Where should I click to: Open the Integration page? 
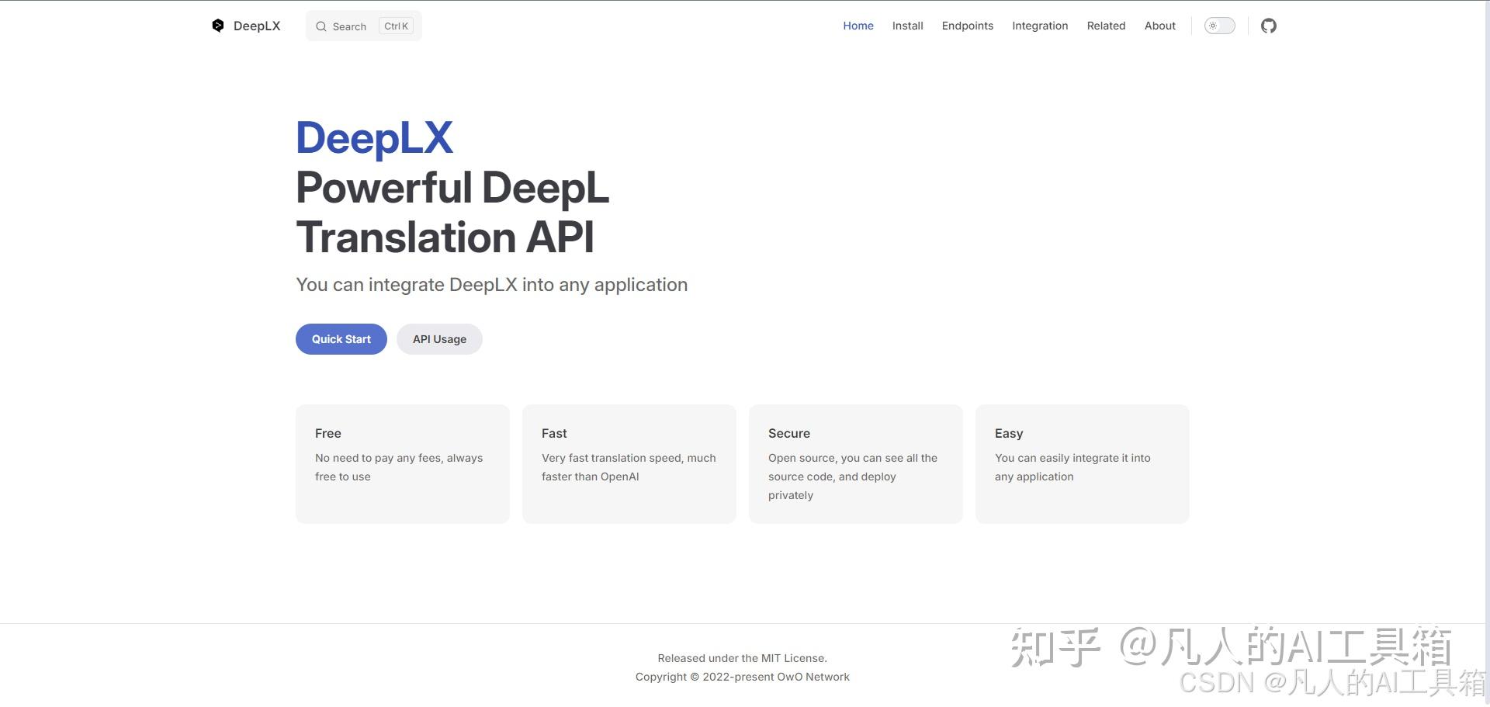click(x=1039, y=26)
